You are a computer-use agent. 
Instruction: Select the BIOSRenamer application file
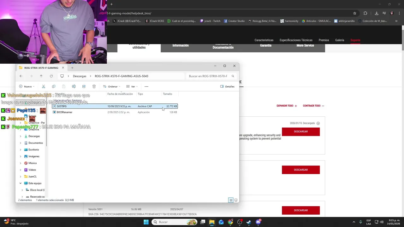pyautogui.click(x=64, y=112)
